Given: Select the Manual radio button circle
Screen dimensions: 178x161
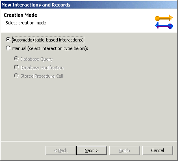Looking at the screenshot, I should (x=8, y=48).
